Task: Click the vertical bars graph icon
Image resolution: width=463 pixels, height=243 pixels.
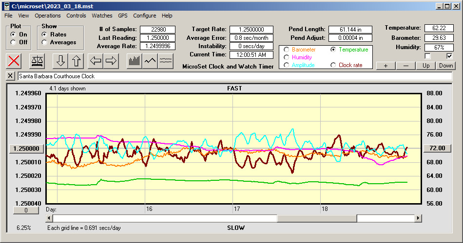Action: (x=135, y=61)
